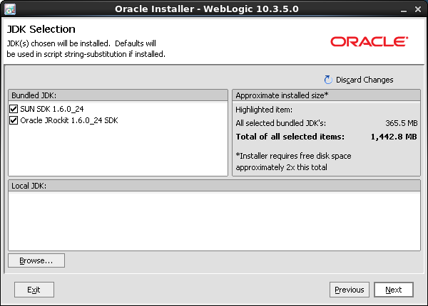Click the Total of all selected items label
Screen dimensions: 428x306
click(x=290, y=137)
